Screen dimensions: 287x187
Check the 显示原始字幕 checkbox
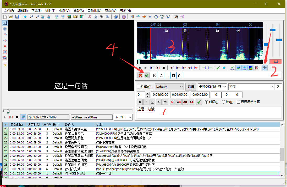(x=238, y=102)
